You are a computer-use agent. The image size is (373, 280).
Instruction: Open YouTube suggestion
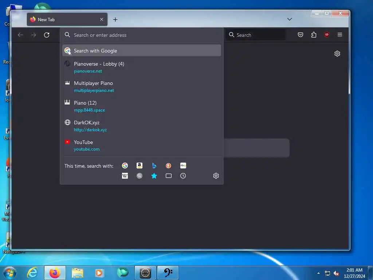pos(142,145)
